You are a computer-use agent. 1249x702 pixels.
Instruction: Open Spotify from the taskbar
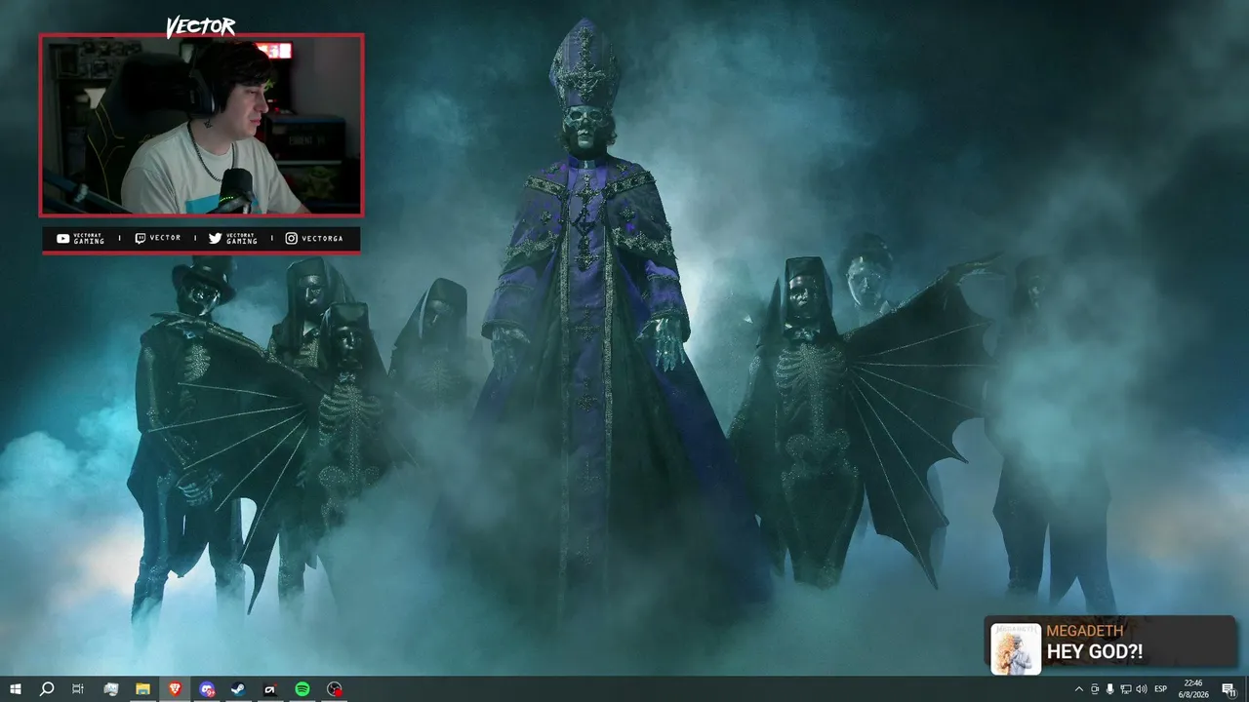(x=302, y=689)
